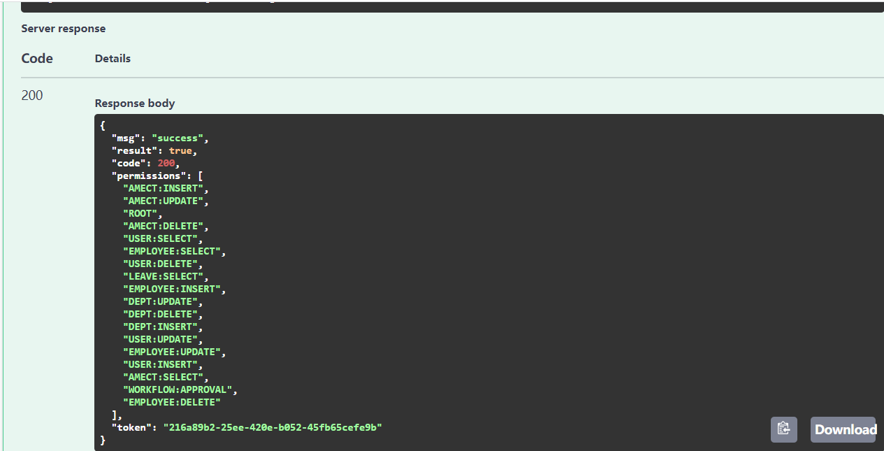This screenshot has height=451, width=884.
Task: Click the Download label to save response
Action: pos(843,429)
